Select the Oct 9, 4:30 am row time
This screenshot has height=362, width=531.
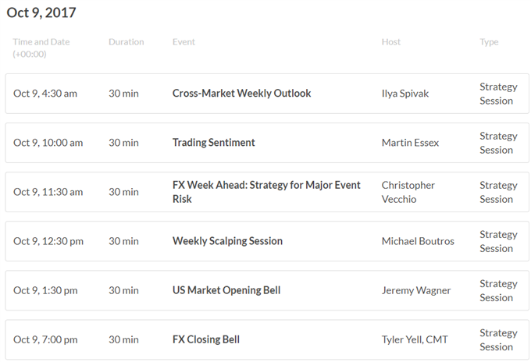[45, 94]
